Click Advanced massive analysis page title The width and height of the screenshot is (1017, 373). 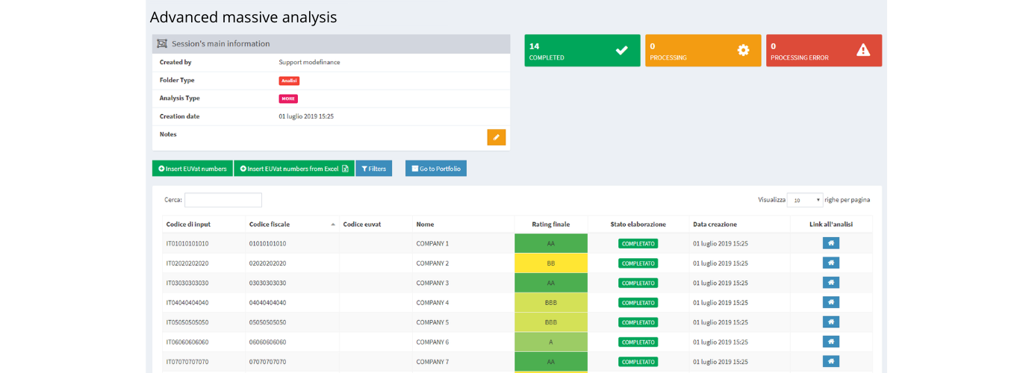pyautogui.click(x=243, y=16)
